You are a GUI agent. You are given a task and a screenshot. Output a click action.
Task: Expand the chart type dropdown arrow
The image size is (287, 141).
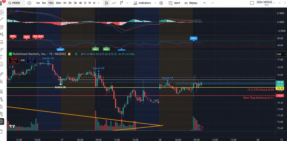click(x=127, y=3)
